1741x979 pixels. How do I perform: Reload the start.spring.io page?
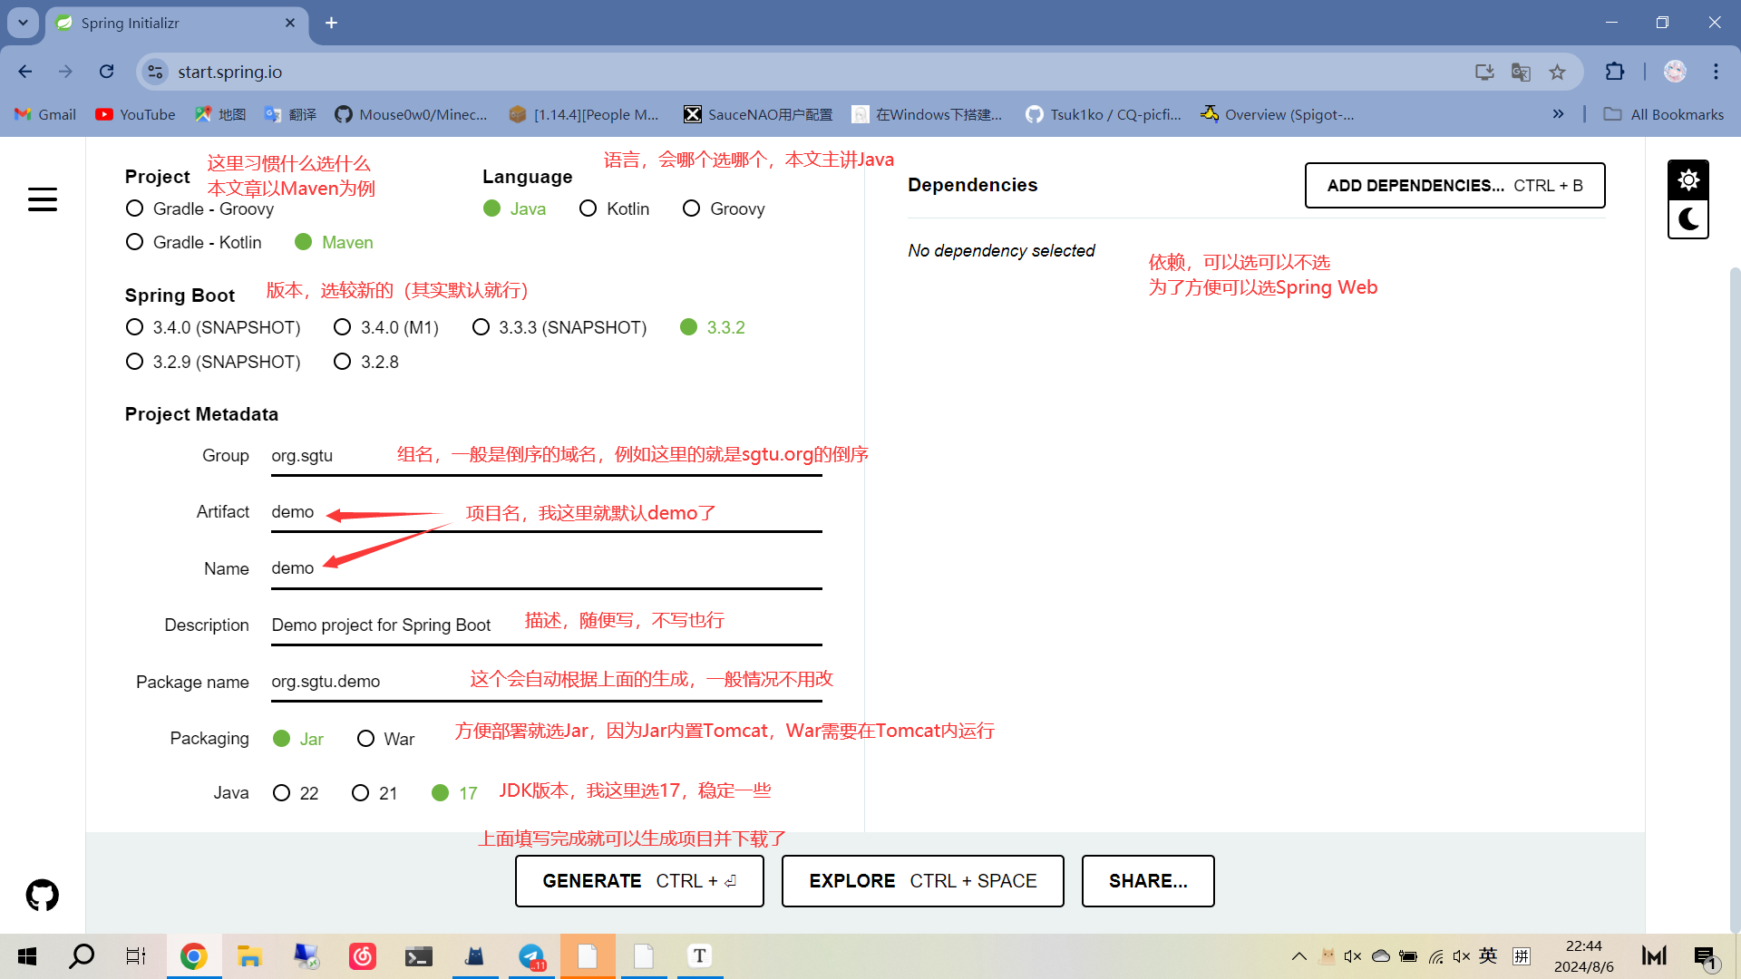106,72
